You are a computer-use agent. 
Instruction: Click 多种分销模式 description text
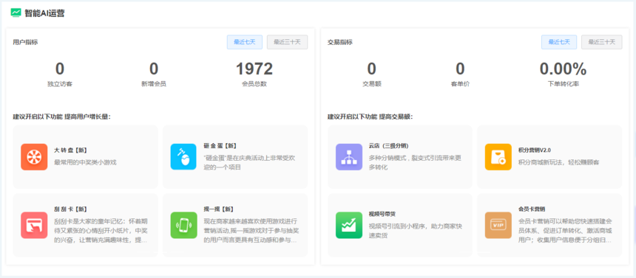tap(415, 162)
